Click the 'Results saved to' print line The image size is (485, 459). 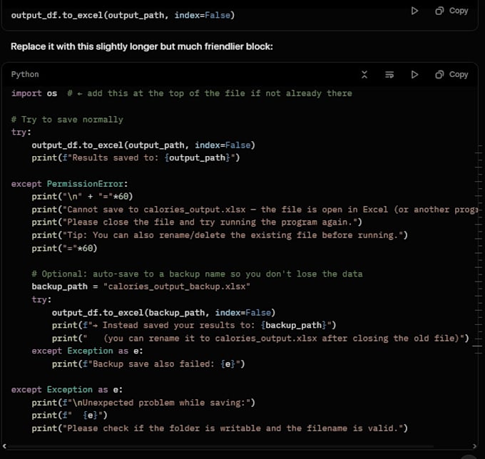136,158
